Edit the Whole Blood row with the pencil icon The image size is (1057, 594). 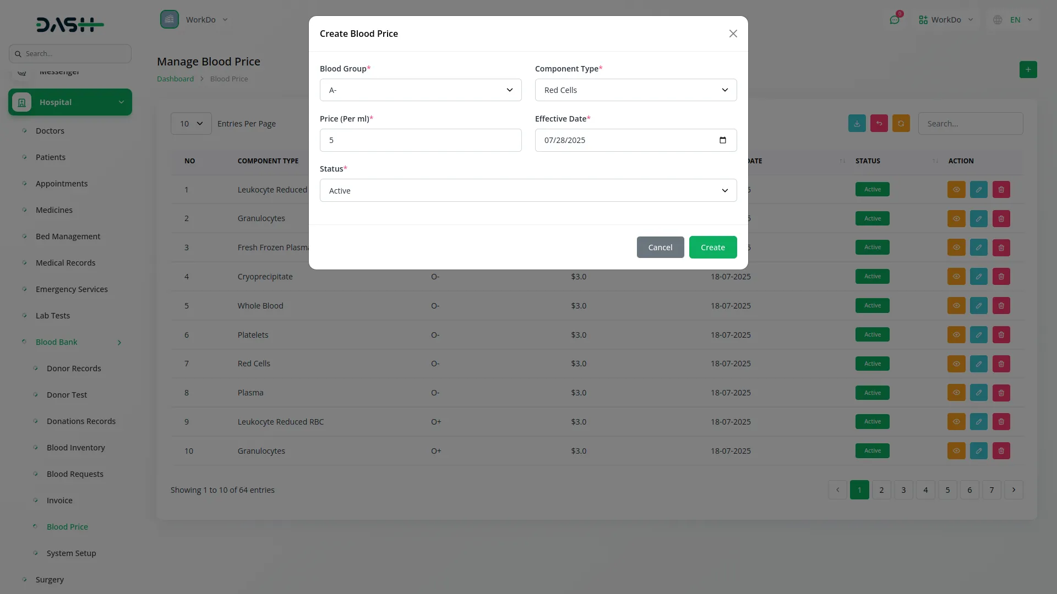coord(979,306)
